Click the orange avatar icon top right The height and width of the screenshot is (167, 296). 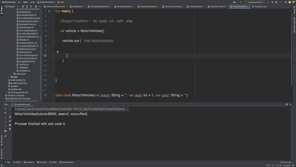(290, 2)
